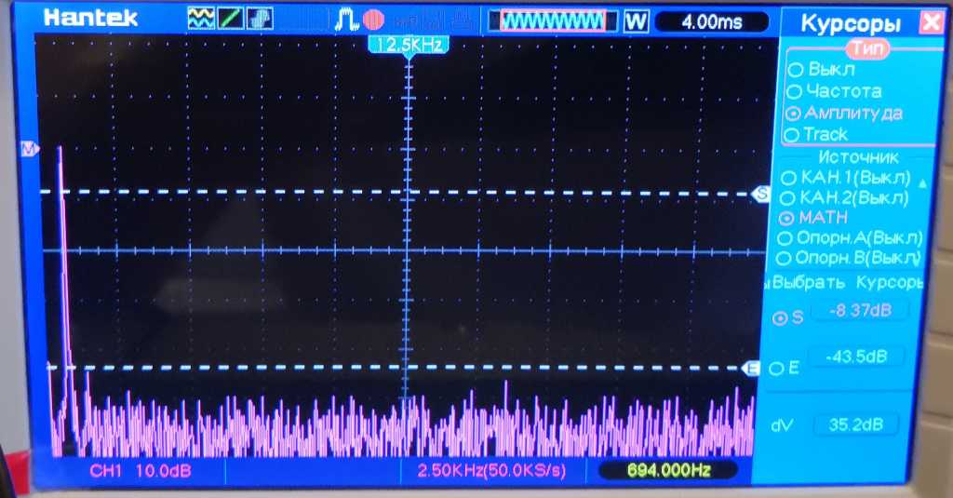Click the Hantek logo

pos(90,19)
